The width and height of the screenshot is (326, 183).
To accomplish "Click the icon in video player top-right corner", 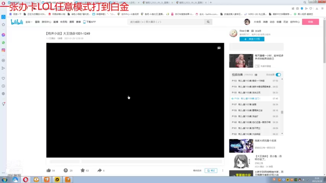I will pyautogui.click(x=219, y=48).
